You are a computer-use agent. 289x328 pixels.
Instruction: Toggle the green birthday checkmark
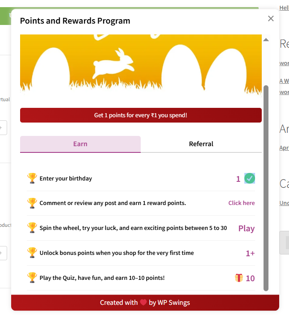[250, 179]
